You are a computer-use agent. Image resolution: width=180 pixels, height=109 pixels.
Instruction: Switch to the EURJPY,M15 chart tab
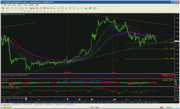[x=49, y=104]
